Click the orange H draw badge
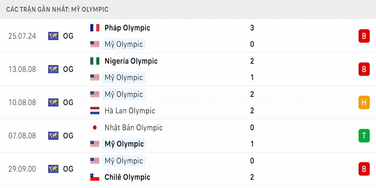This screenshot has width=376, height=188. click(x=364, y=102)
